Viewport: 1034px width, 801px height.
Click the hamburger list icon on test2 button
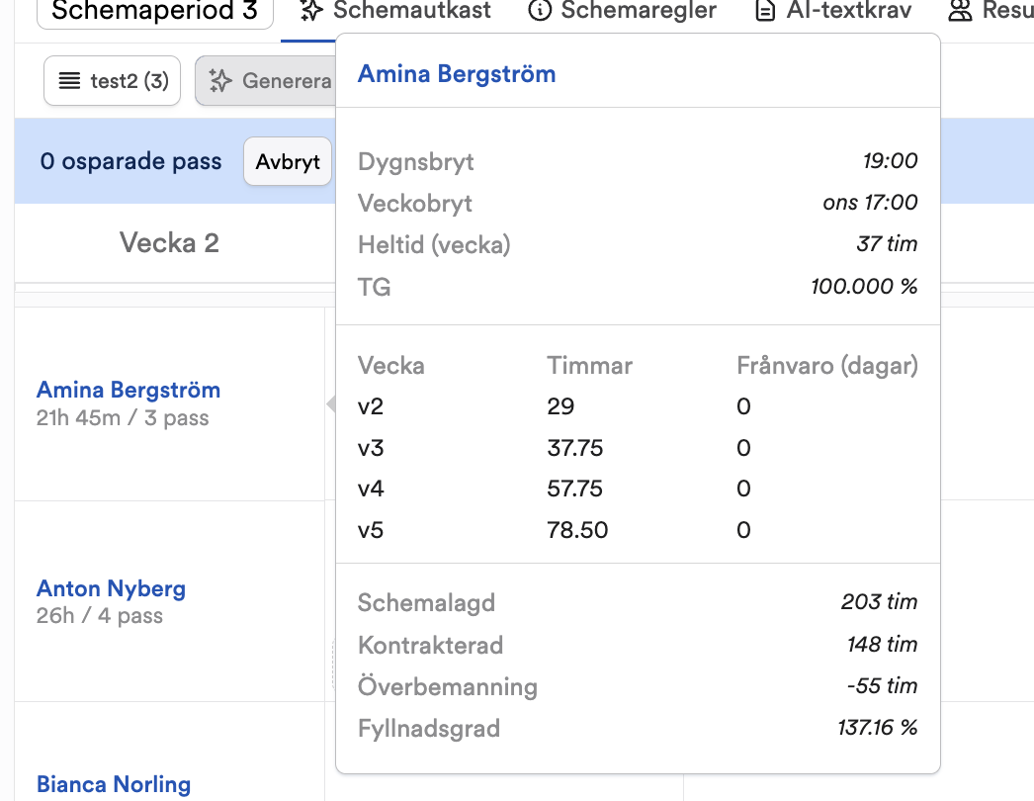click(69, 80)
